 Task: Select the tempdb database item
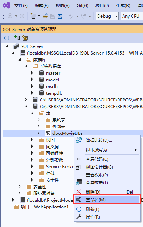pyautogui.click(x=54, y=93)
